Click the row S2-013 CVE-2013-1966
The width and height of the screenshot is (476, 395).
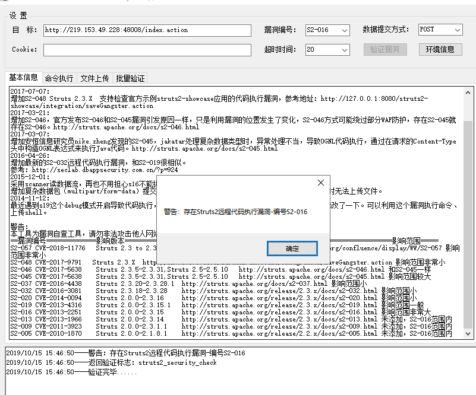click(231, 319)
